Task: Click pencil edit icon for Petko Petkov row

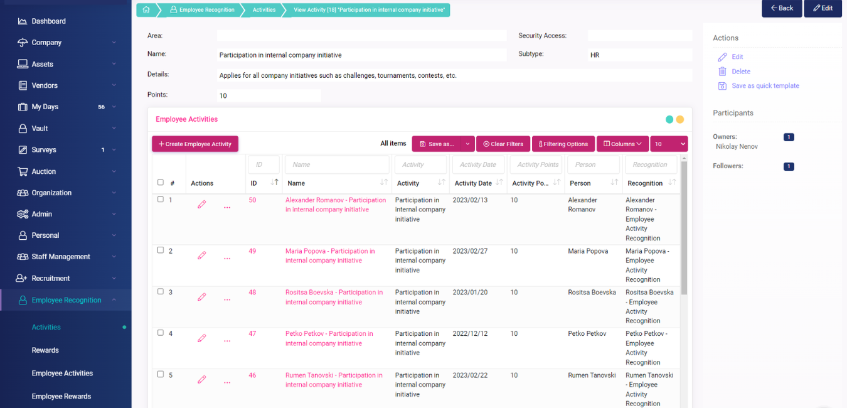Action: click(x=201, y=338)
